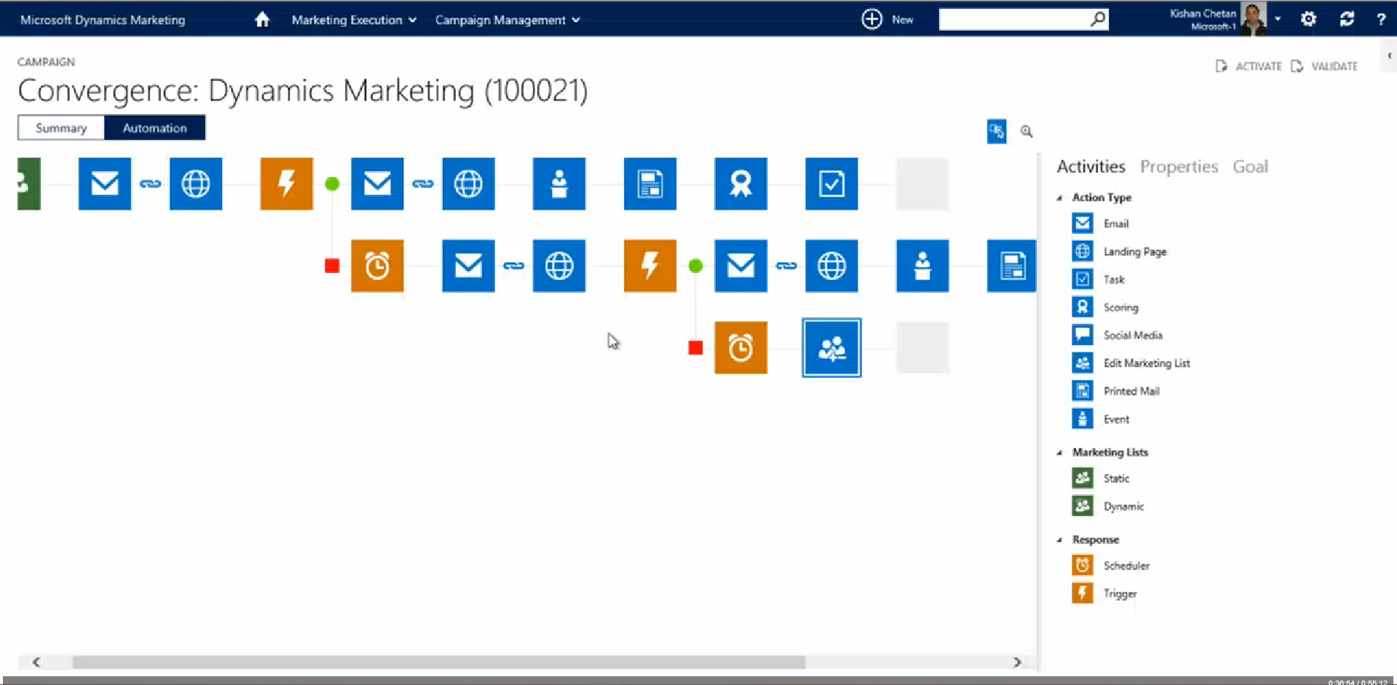Open the Goal panel tab

point(1250,167)
